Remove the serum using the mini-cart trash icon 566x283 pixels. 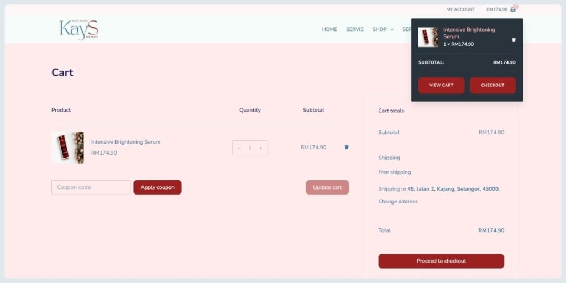tap(513, 40)
